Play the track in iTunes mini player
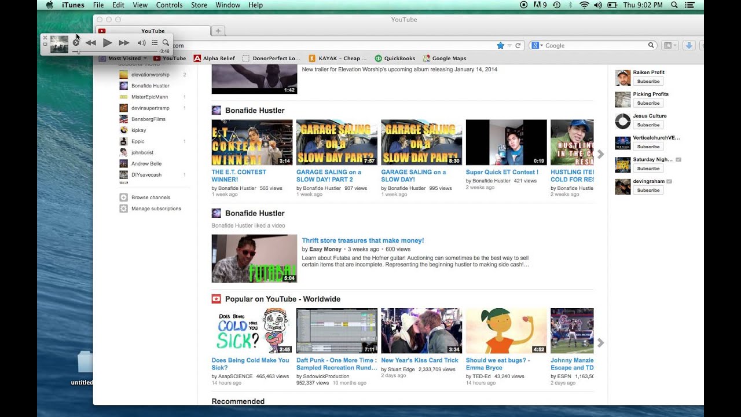 107,43
